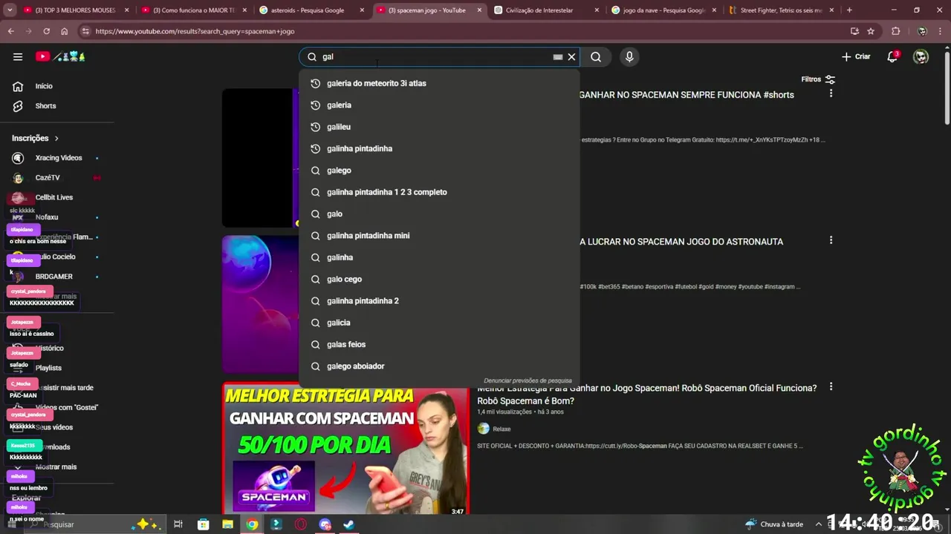
Task: Open Filtros filter options
Action: pyautogui.click(x=818, y=79)
